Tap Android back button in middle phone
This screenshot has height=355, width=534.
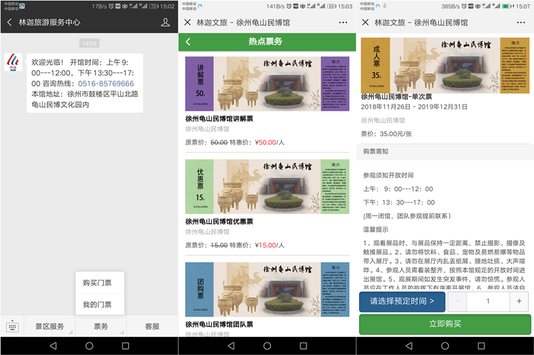click(231, 346)
